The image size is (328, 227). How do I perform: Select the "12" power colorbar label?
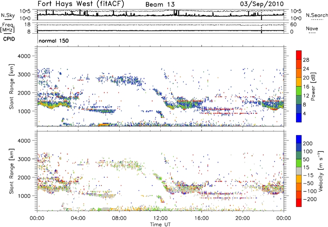click(306, 96)
